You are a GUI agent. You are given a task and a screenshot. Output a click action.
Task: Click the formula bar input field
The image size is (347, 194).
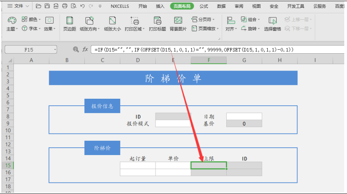point(217,50)
